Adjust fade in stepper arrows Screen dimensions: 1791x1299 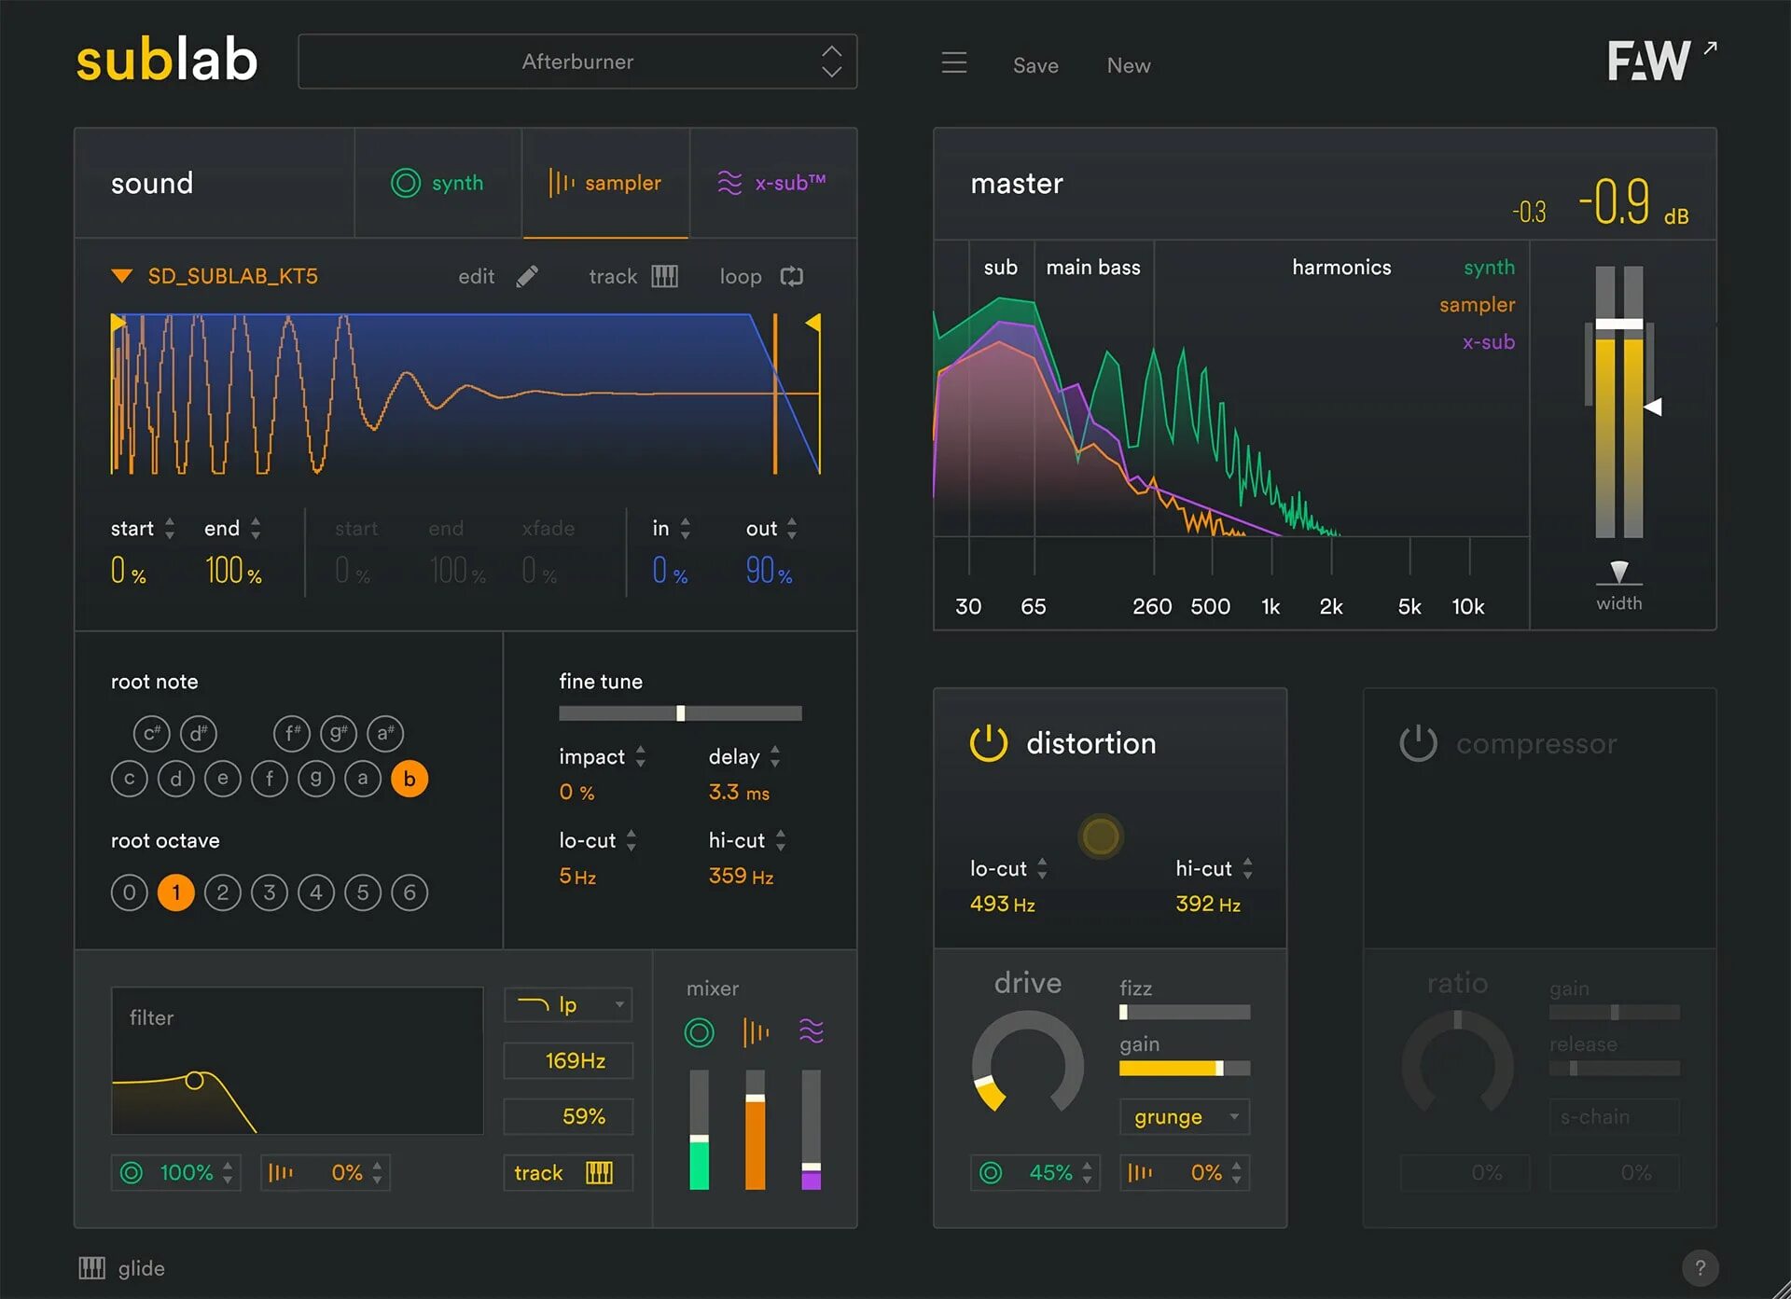pos(686,529)
